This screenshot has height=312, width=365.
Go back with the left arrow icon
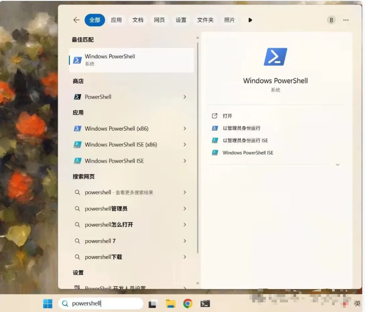[x=77, y=20]
